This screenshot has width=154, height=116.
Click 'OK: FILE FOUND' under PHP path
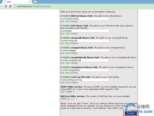pyautogui.click(x=69, y=34)
